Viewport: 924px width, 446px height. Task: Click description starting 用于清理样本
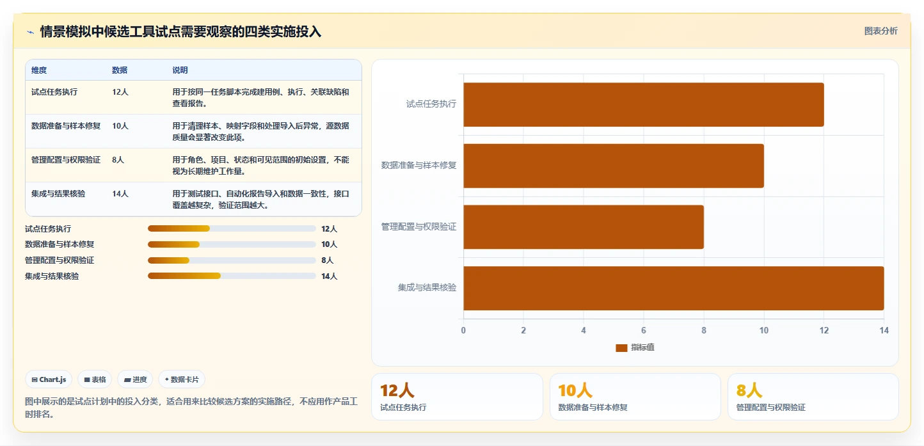pyautogui.click(x=261, y=131)
